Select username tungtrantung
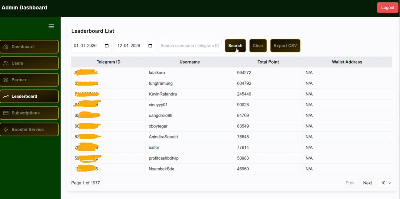400x199 pixels. point(161,83)
